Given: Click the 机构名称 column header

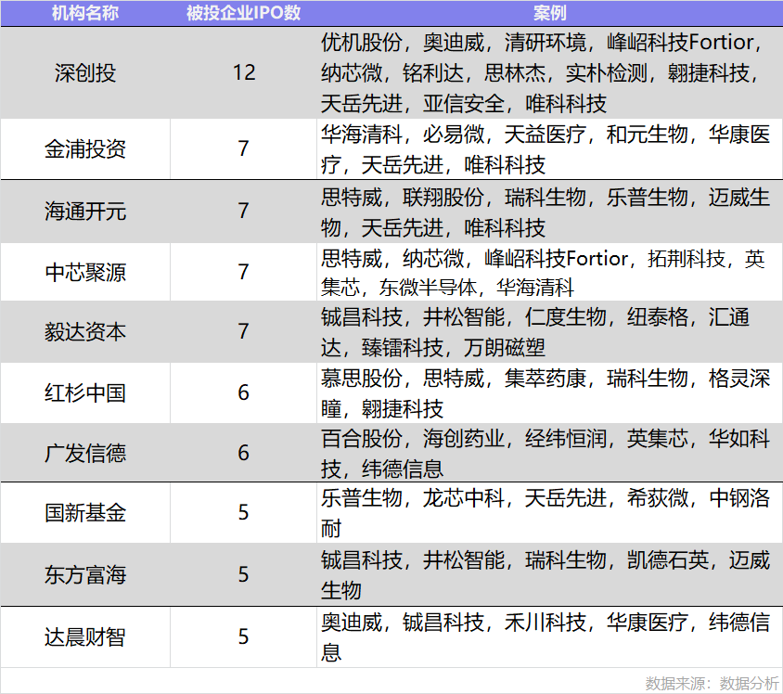Looking at the screenshot, I should click(85, 13).
